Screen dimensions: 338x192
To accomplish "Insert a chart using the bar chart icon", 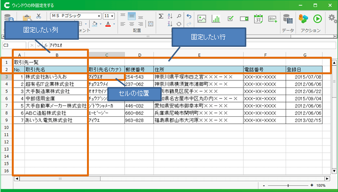I will pos(216,19).
